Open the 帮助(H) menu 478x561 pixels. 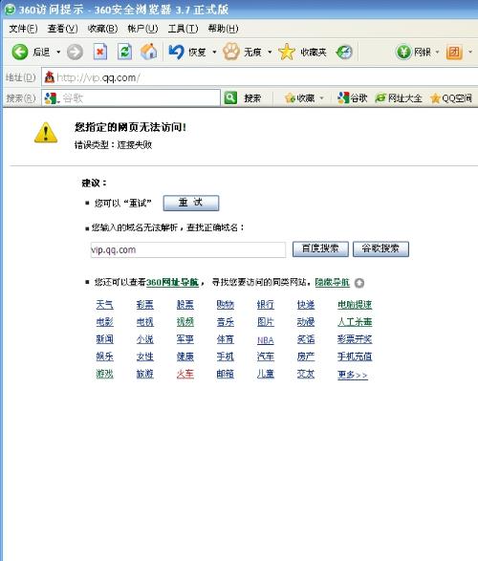(x=224, y=29)
